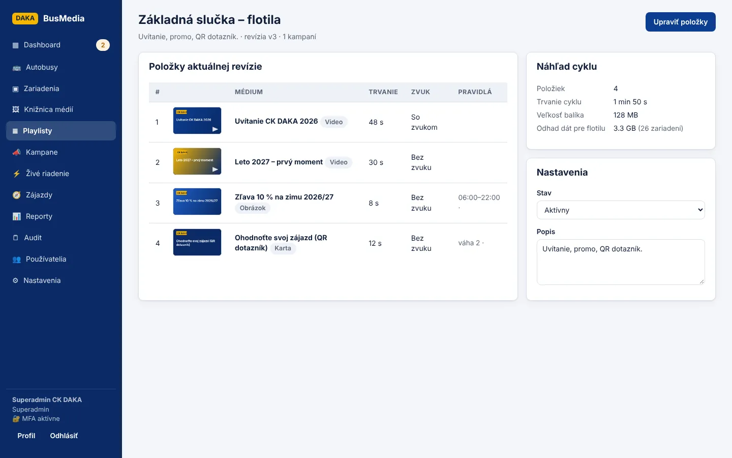Click the MÉDIUM column header
Screen dimensions: 732x458
click(249, 92)
